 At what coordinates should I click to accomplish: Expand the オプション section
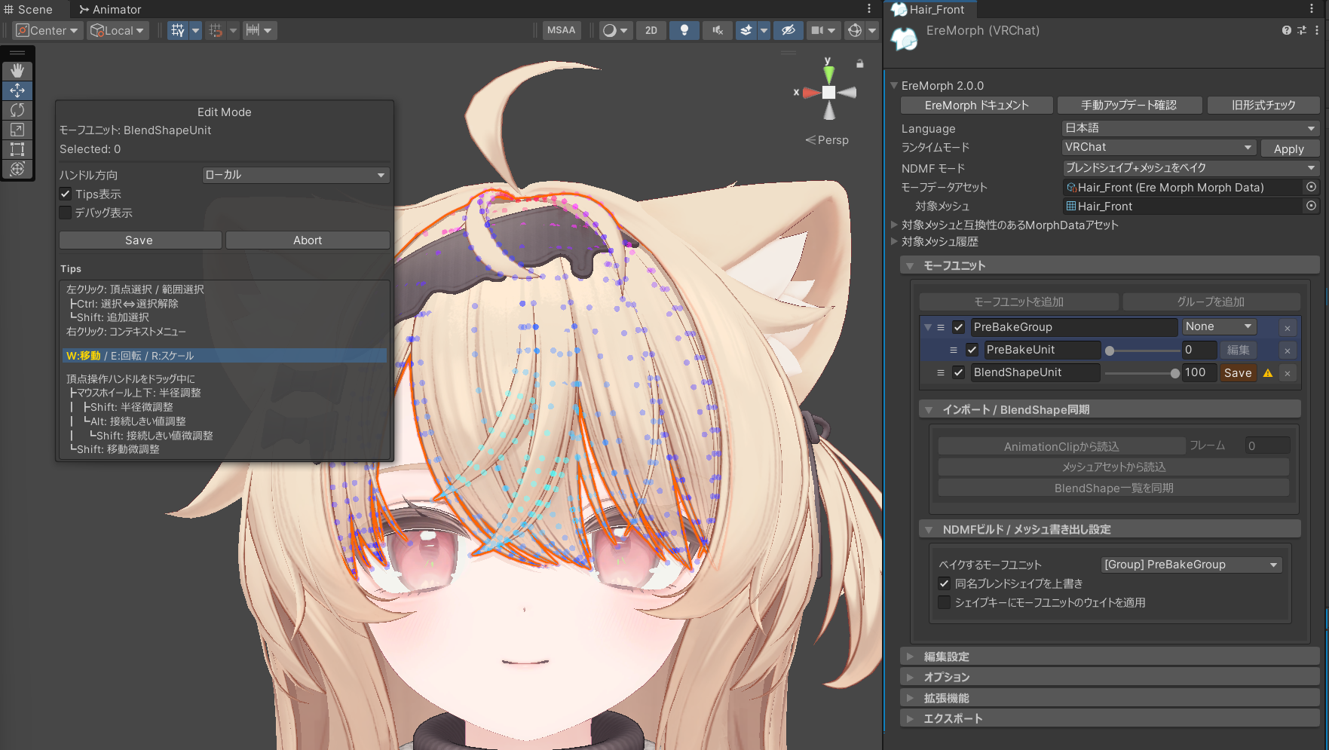point(1110,677)
